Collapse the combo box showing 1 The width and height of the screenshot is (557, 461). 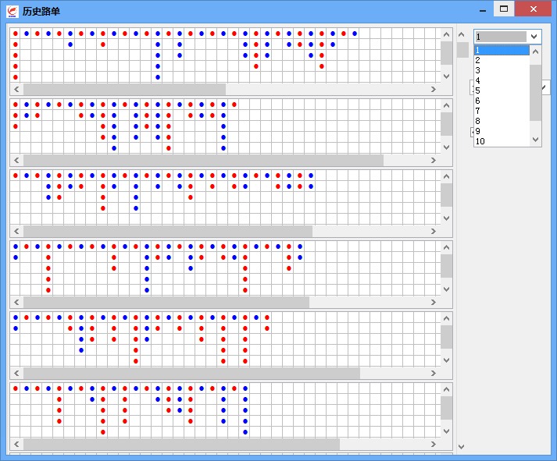coord(534,37)
